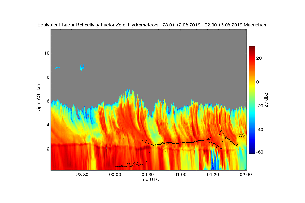Viewport: 305px width, 203px height.
Task: Click the height axis label 4
Action: [48, 125]
